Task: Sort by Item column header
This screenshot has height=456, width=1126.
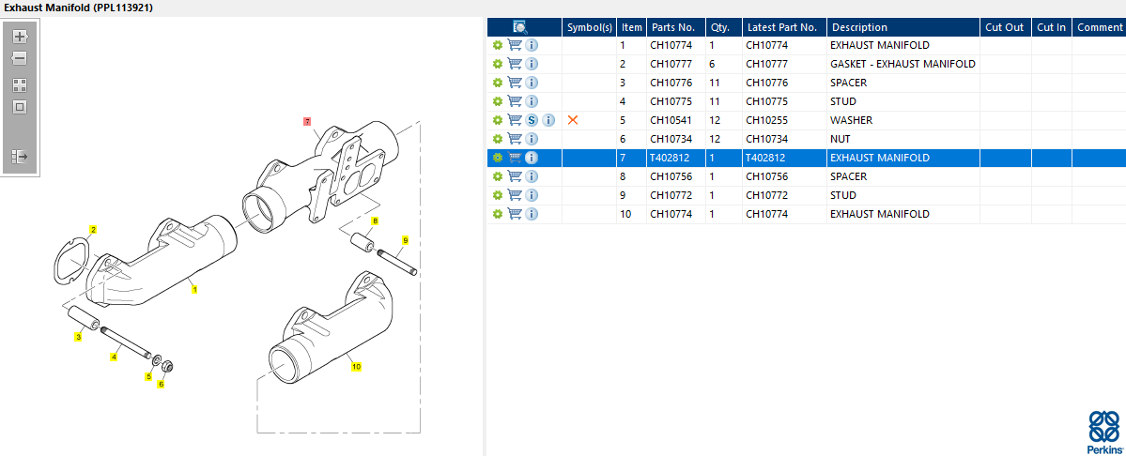Action: (632, 27)
